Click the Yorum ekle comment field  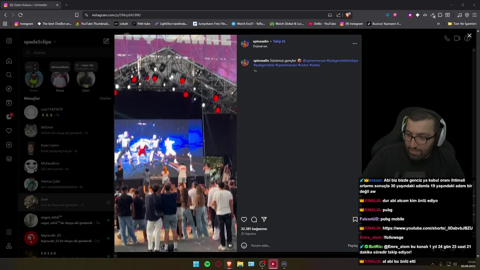coord(296,246)
